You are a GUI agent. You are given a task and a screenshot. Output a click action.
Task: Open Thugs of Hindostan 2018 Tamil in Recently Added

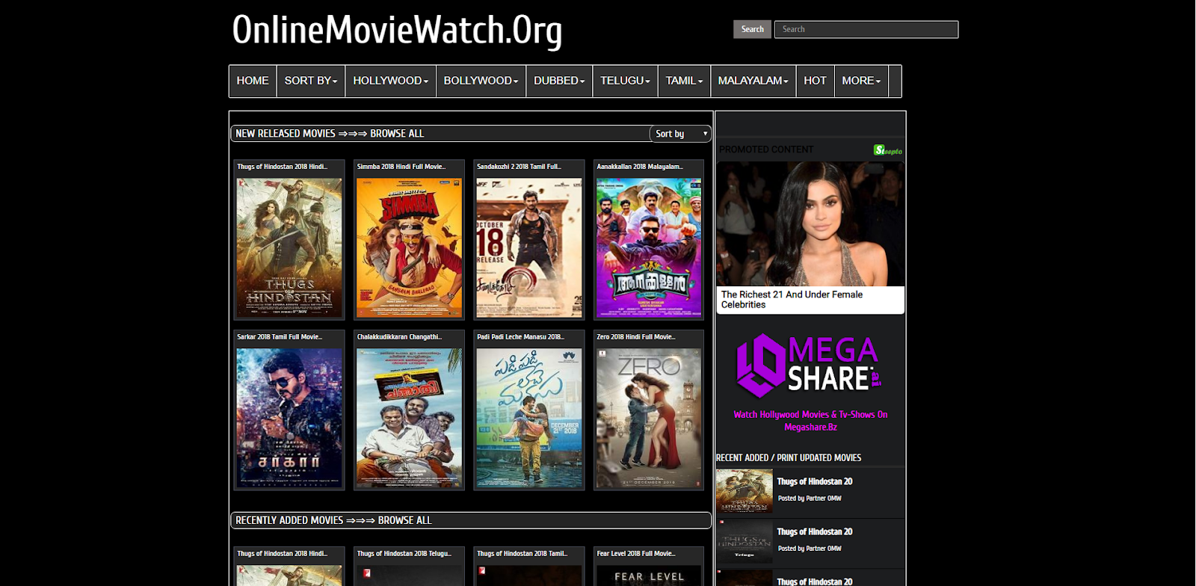[523, 554]
